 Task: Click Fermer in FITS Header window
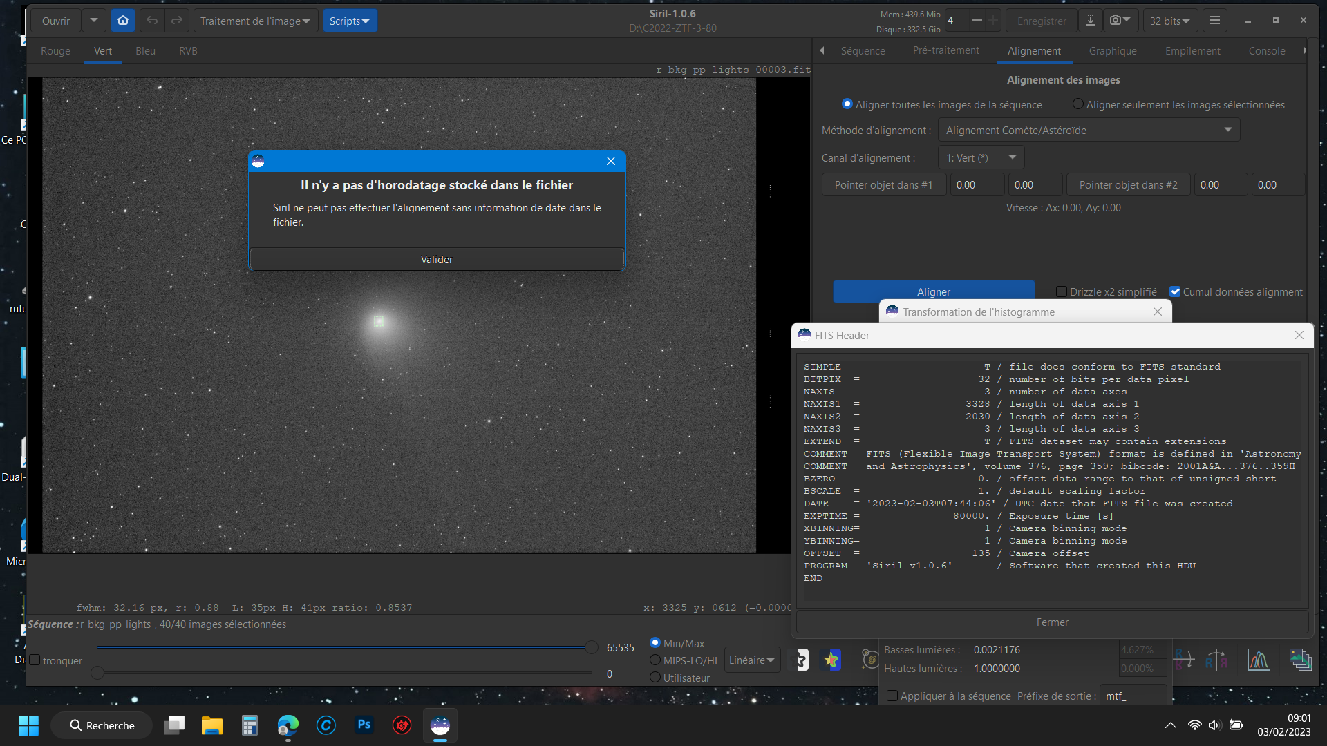coord(1052,622)
